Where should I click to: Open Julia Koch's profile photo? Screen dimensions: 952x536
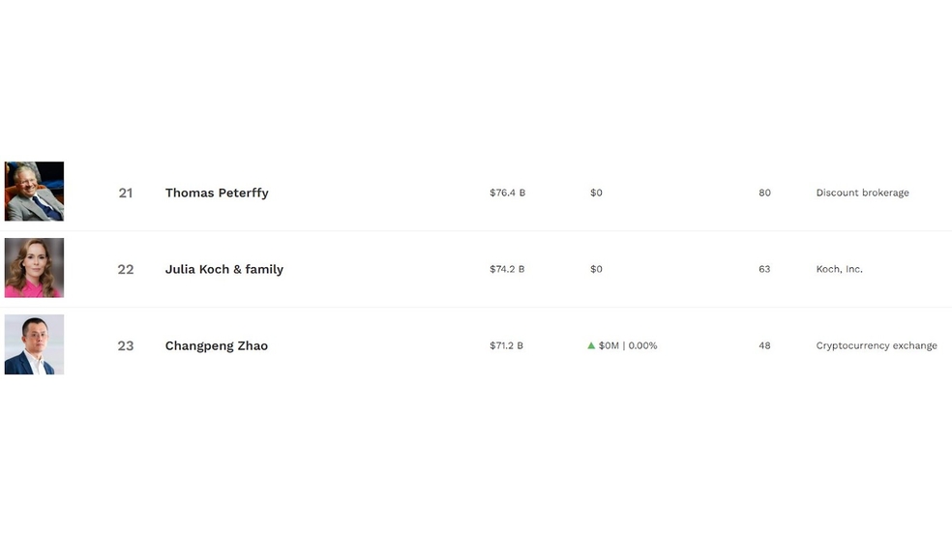click(34, 268)
